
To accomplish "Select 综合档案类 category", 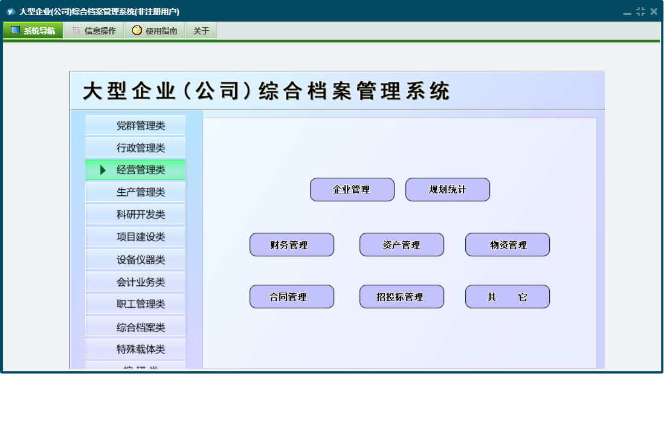I will tap(135, 326).
